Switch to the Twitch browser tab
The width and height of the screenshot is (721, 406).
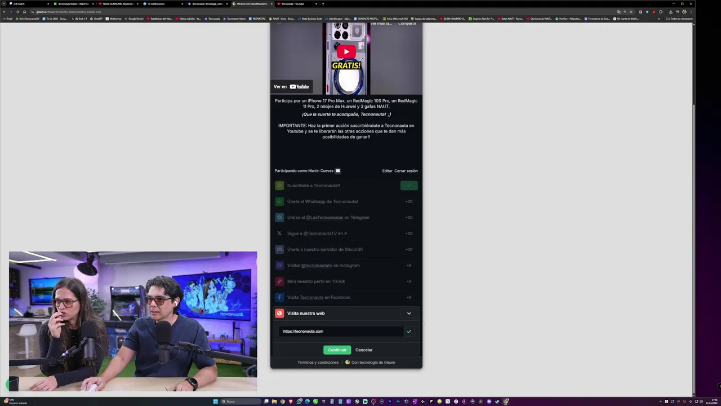pos(28,4)
